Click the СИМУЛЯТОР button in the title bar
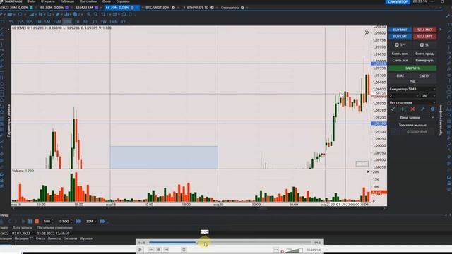The width and height of the screenshot is (452, 254). pos(398,1)
